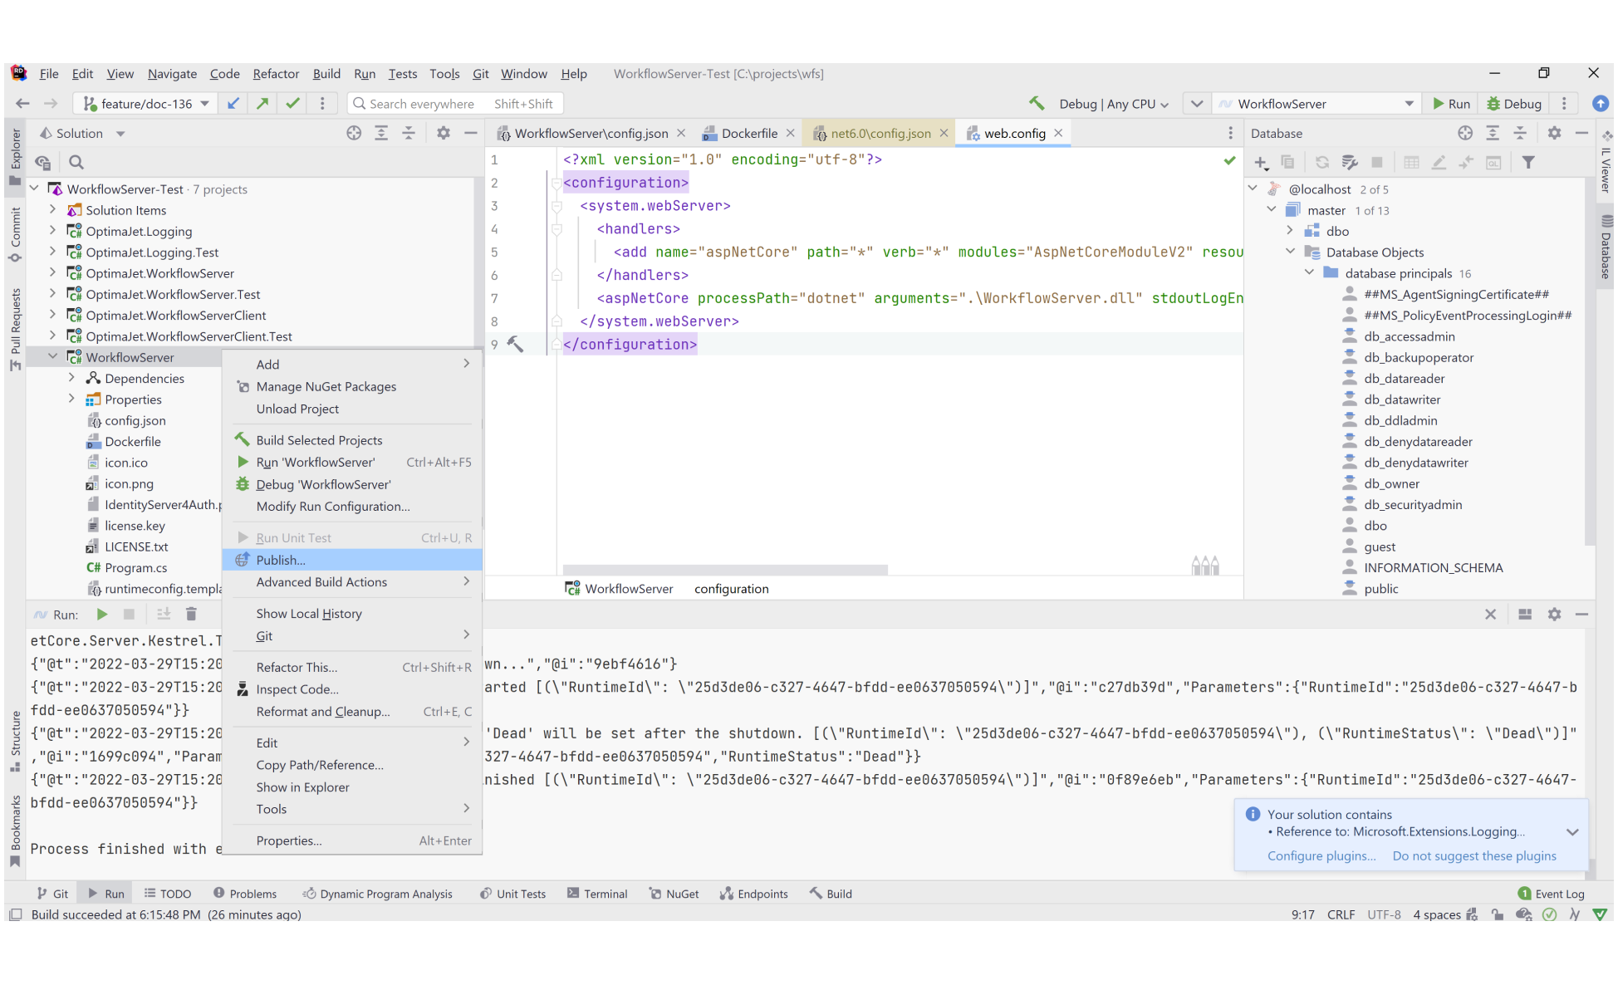Image resolution: width=1618 pixels, height=985 pixels.
Task: Open Solution panel settings gear
Action: click(444, 133)
